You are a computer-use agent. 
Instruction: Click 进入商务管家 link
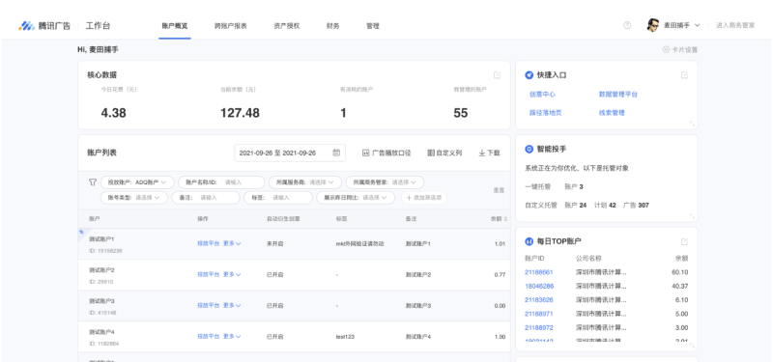coord(735,25)
